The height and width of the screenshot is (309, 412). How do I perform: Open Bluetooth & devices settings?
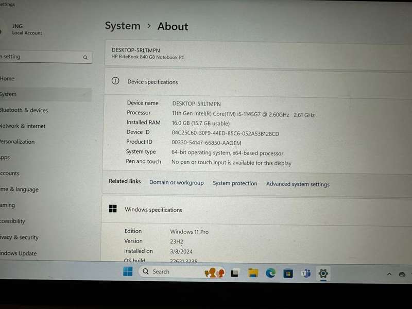[x=24, y=110]
